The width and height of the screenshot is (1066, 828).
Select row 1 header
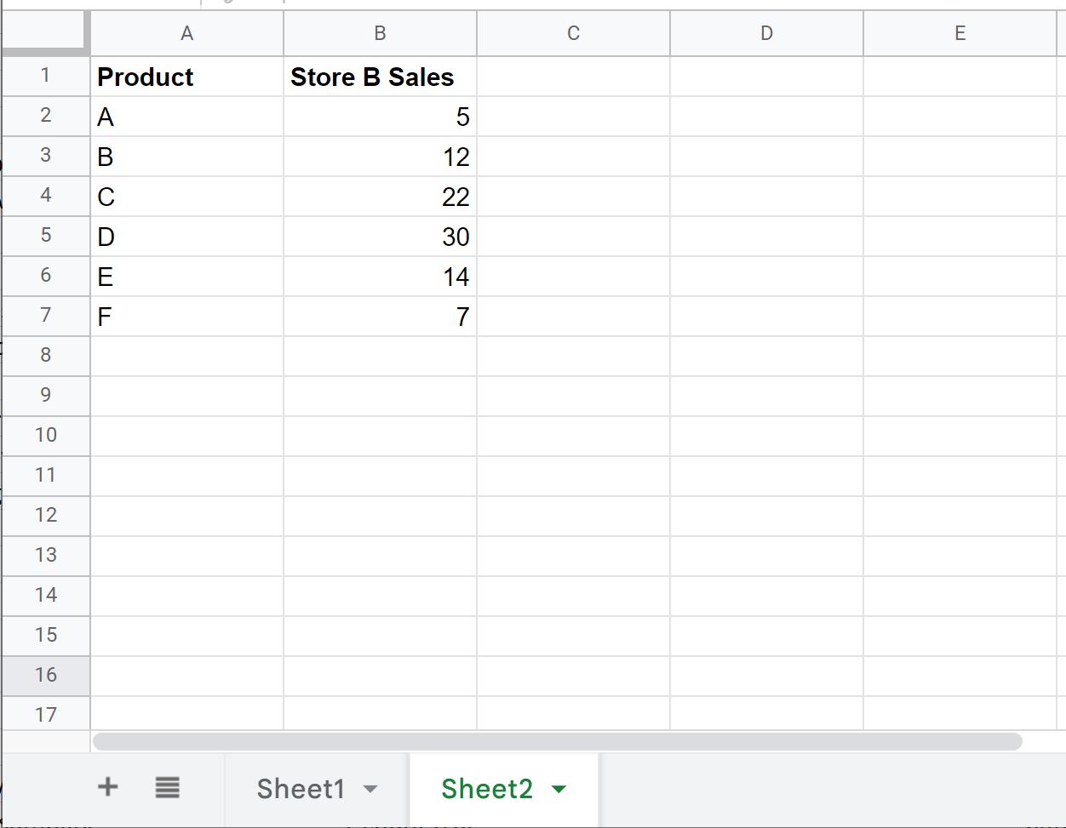pos(45,76)
